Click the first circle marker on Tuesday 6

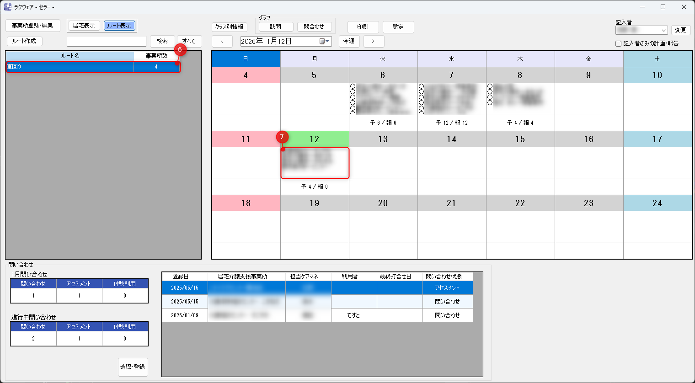353,86
